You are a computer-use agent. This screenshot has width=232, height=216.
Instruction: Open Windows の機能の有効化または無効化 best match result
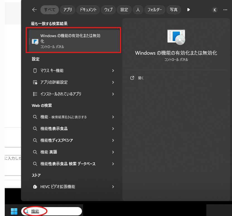coord(74,41)
